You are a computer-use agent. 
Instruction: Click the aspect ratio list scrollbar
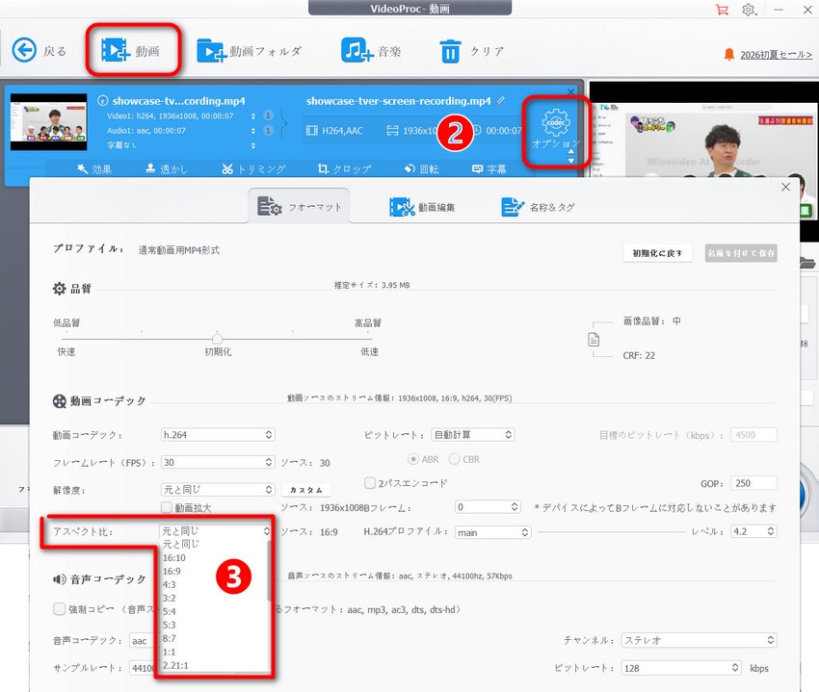[x=269, y=571]
